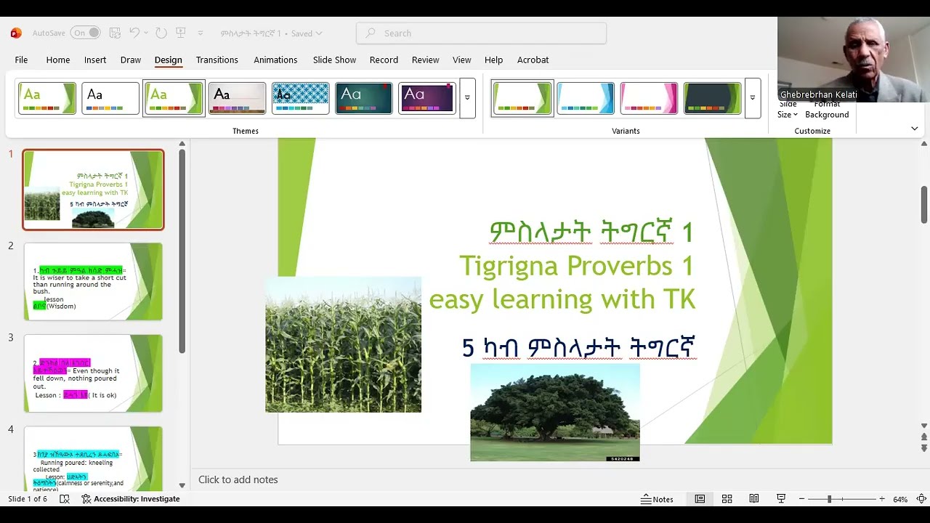Open Customize Quick Access Toolbar dropdown

(x=201, y=33)
